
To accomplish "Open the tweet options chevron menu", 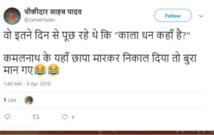I will coord(201,16).
